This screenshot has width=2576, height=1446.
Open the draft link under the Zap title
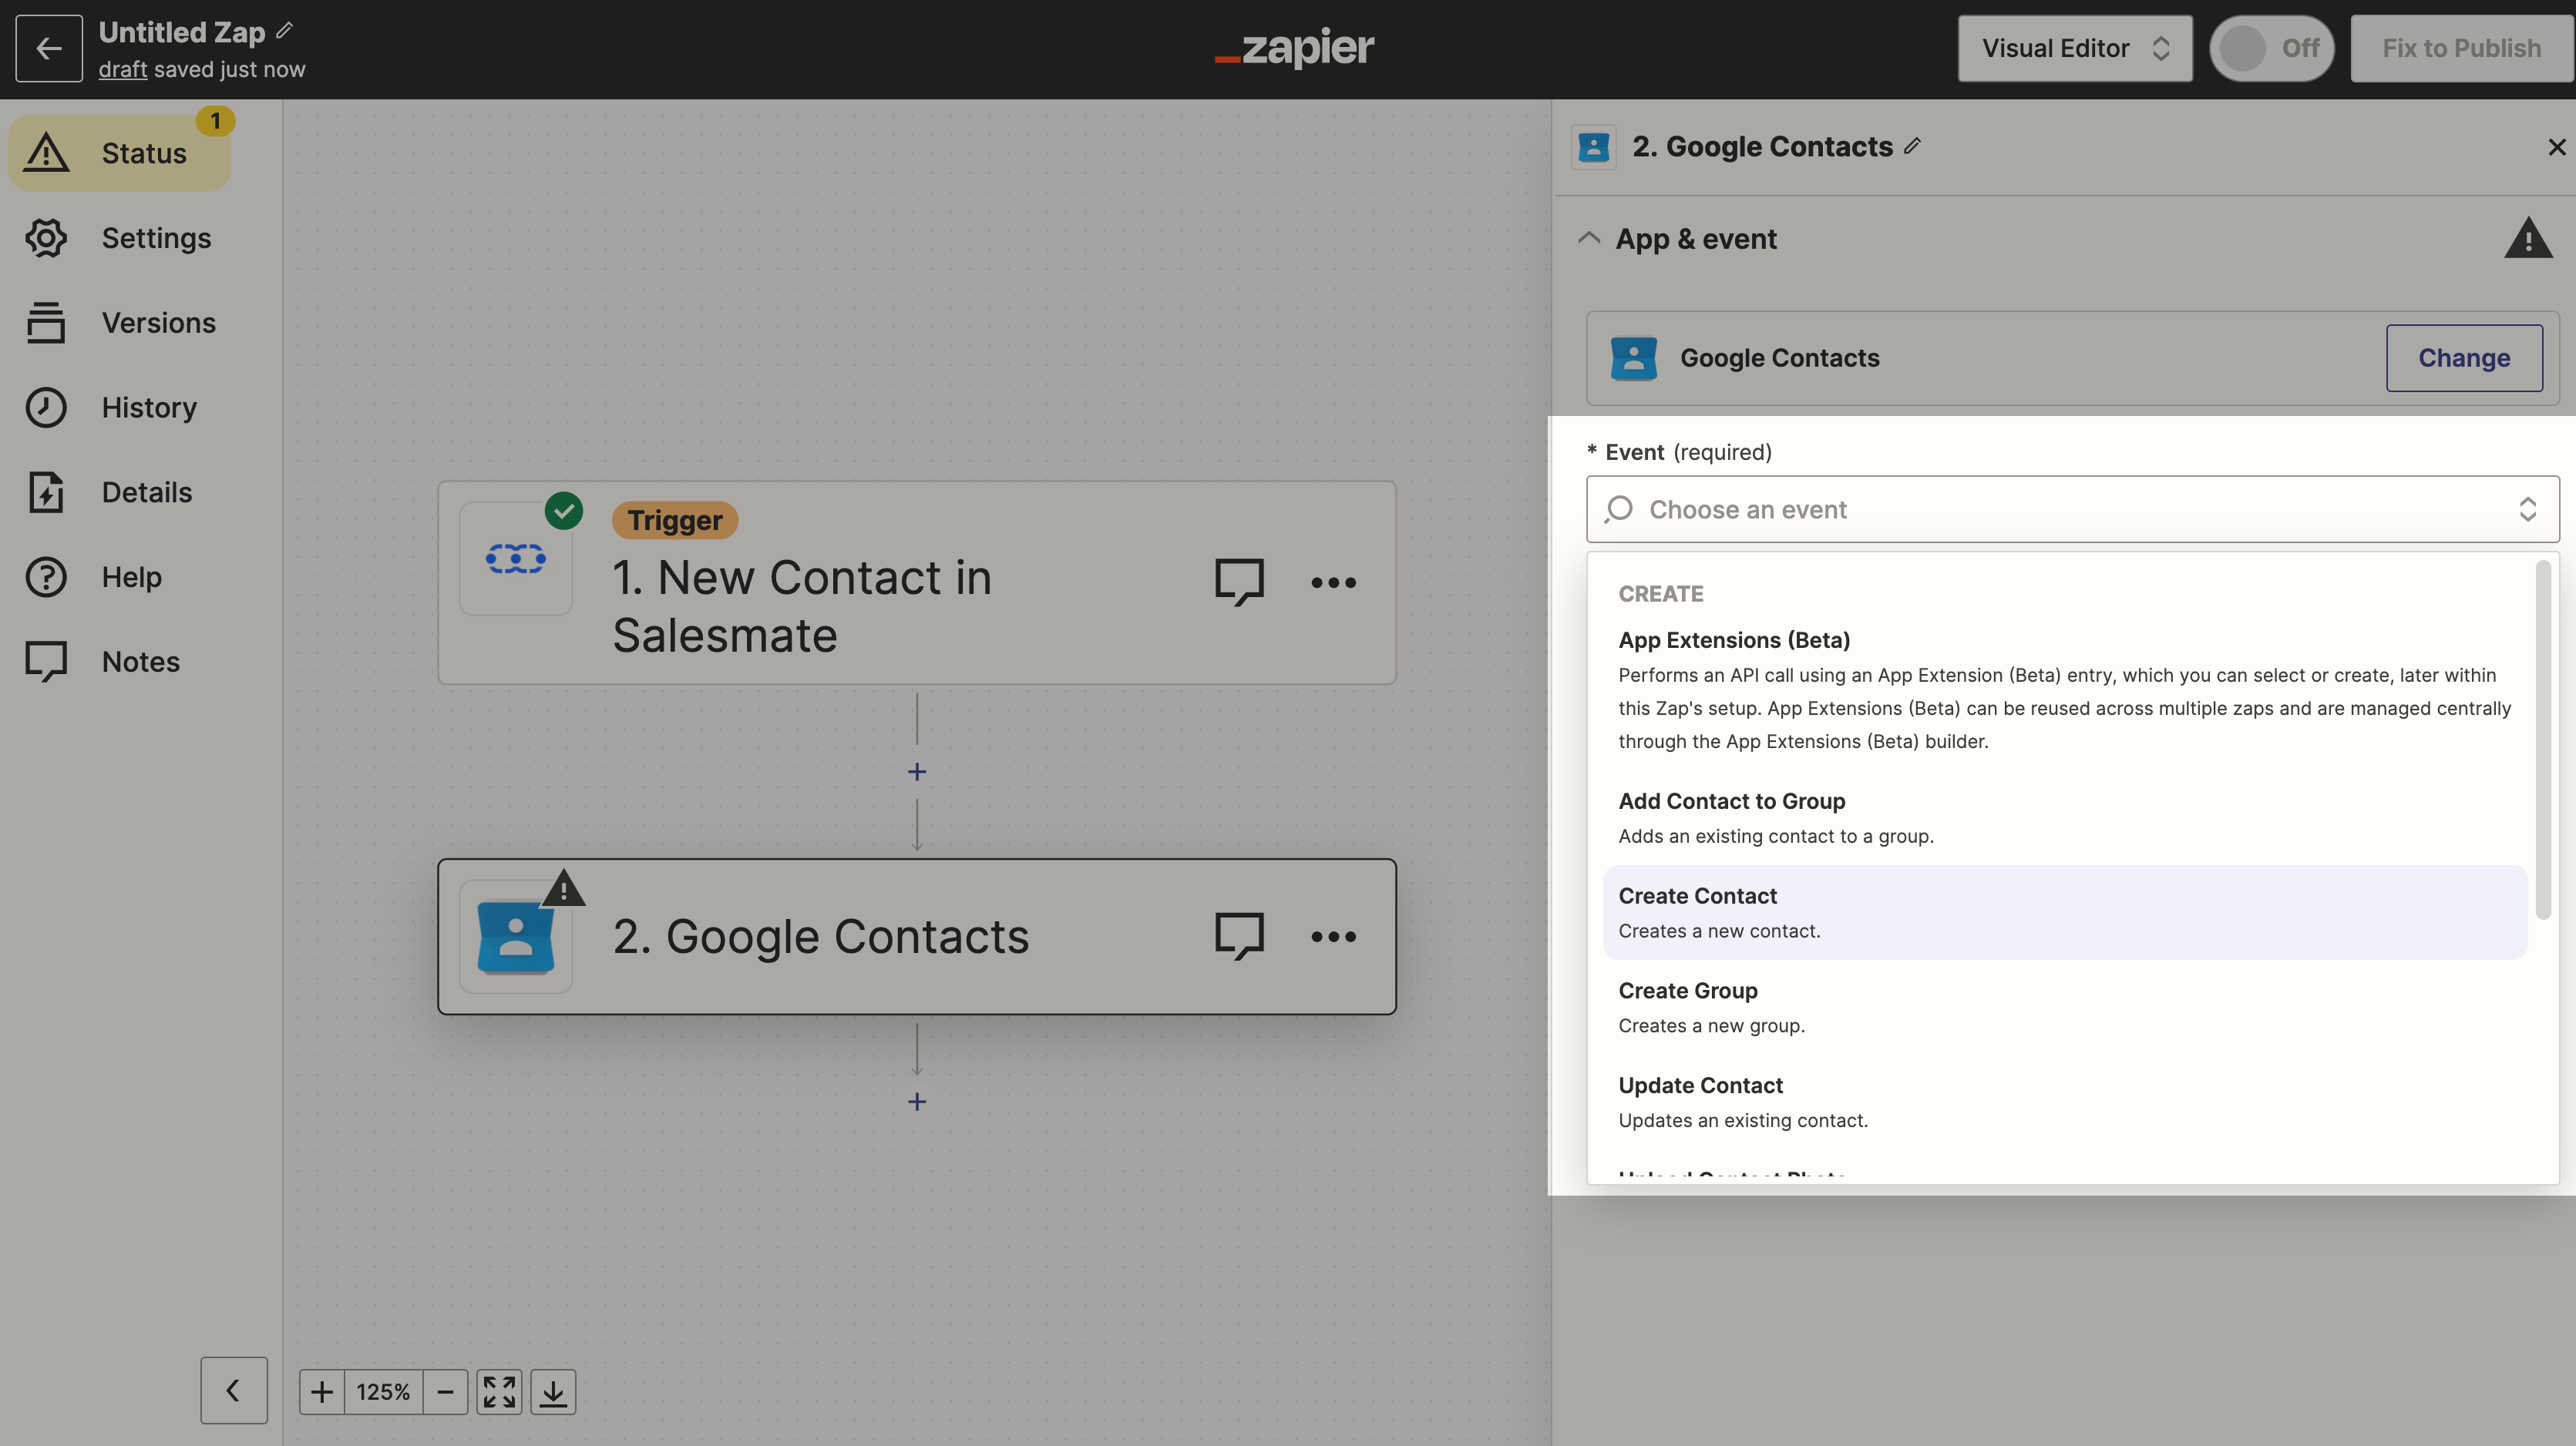122,70
